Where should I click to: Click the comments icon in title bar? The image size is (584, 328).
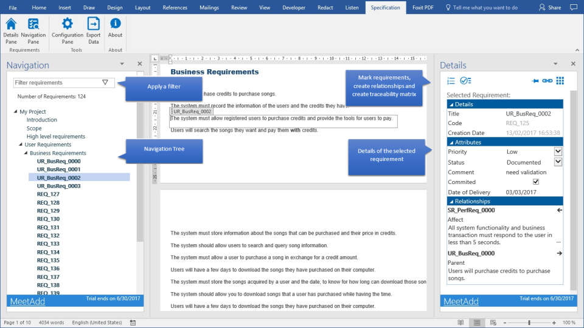(574, 7)
